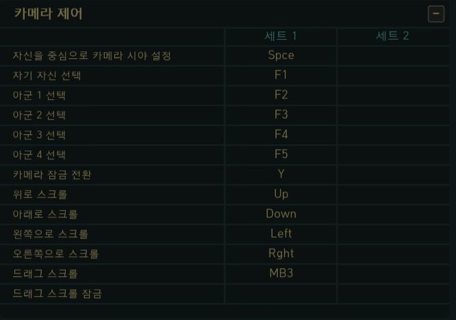Screen dimensions: 456x320
Task: Select the F1 binding for 자기 자신 선택
Action: pos(281,75)
